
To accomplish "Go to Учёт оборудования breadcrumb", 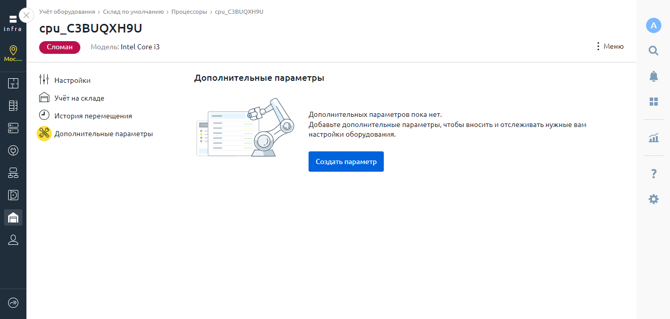I will tap(67, 11).
